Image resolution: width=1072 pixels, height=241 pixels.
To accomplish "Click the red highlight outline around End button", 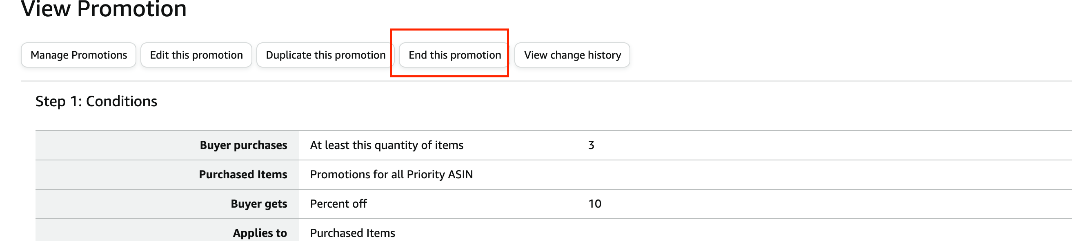I will click(x=449, y=30).
